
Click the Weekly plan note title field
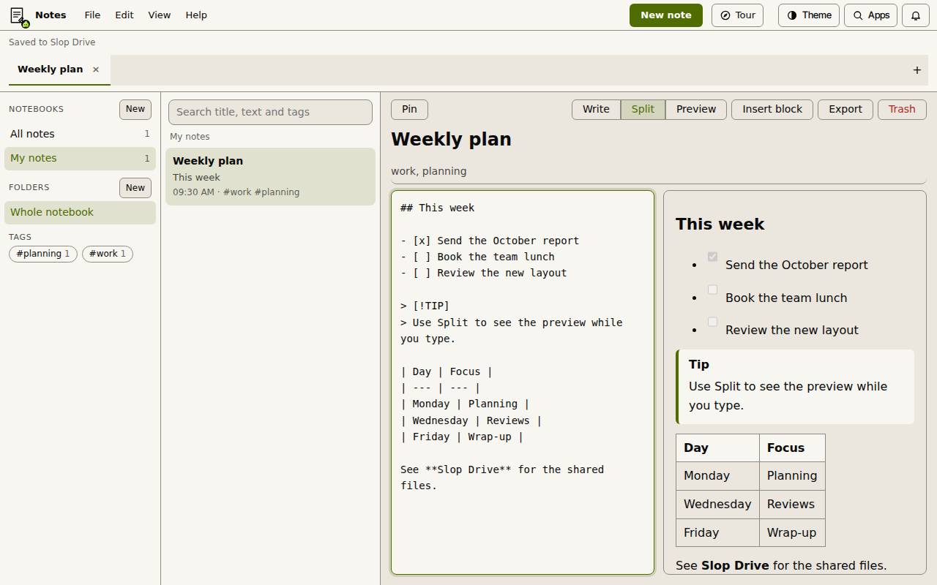tap(659, 140)
